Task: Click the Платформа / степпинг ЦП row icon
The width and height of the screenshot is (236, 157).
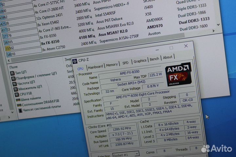Action: click(x=13, y=78)
